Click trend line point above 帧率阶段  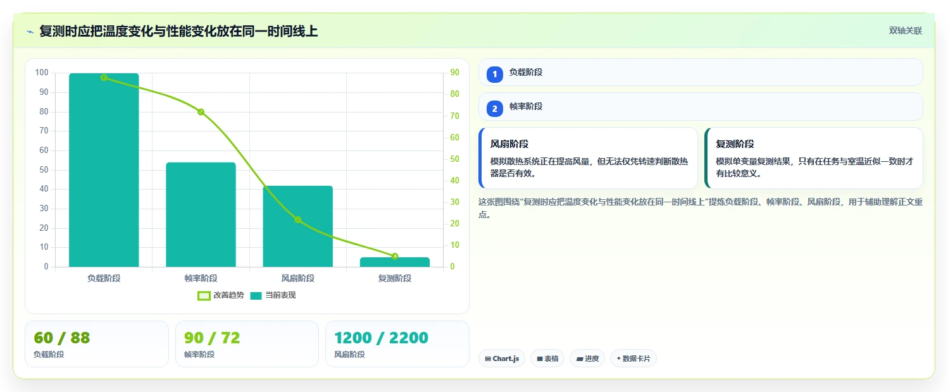click(x=201, y=112)
